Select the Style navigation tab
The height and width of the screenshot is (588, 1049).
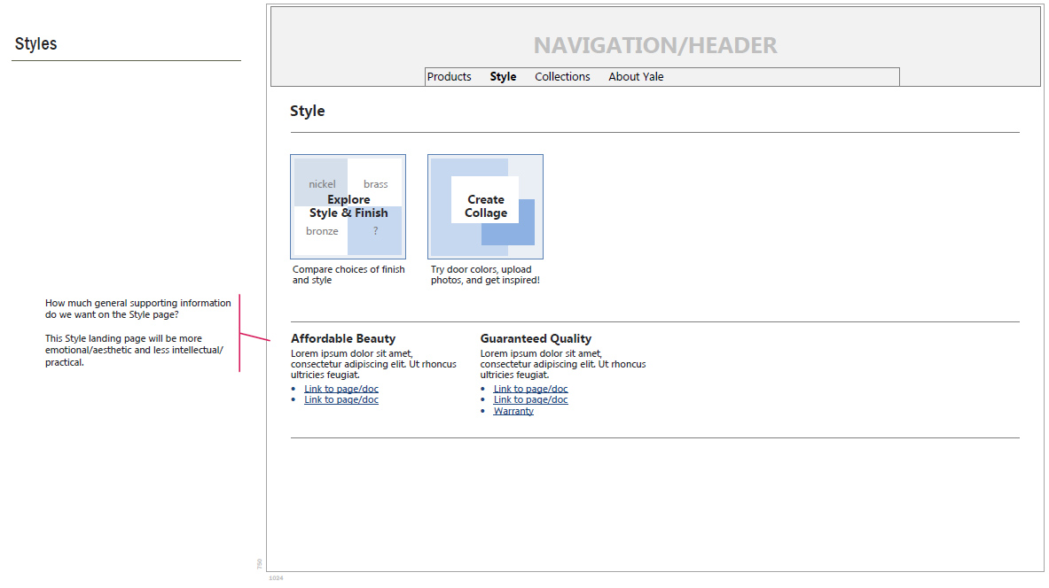pos(503,77)
